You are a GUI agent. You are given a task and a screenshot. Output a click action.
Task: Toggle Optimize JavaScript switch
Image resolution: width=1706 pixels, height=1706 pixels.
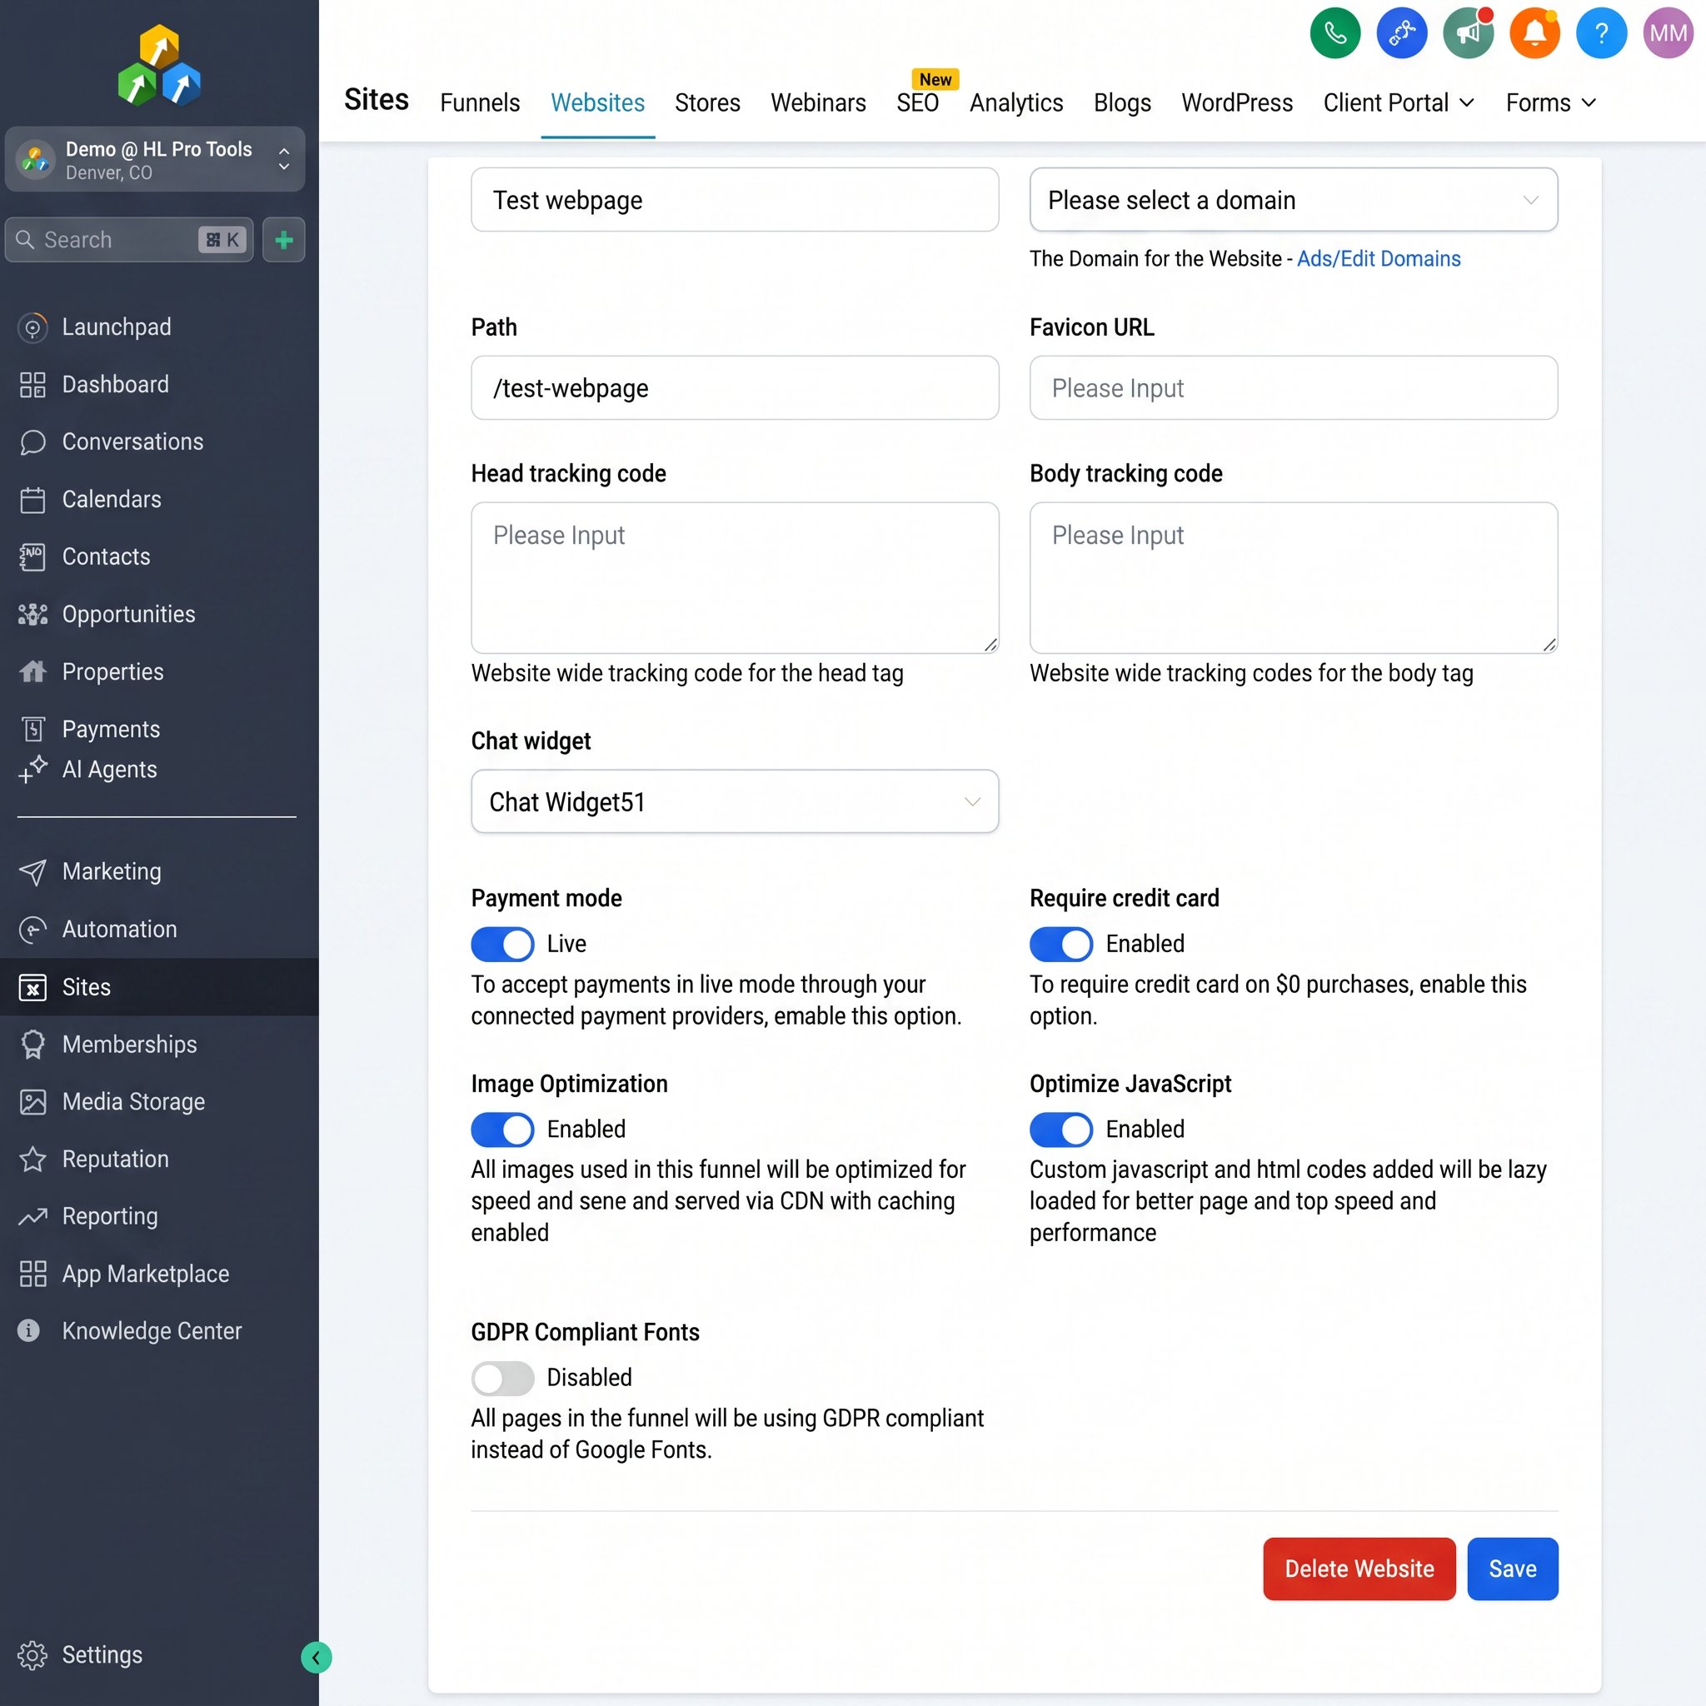point(1061,1130)
